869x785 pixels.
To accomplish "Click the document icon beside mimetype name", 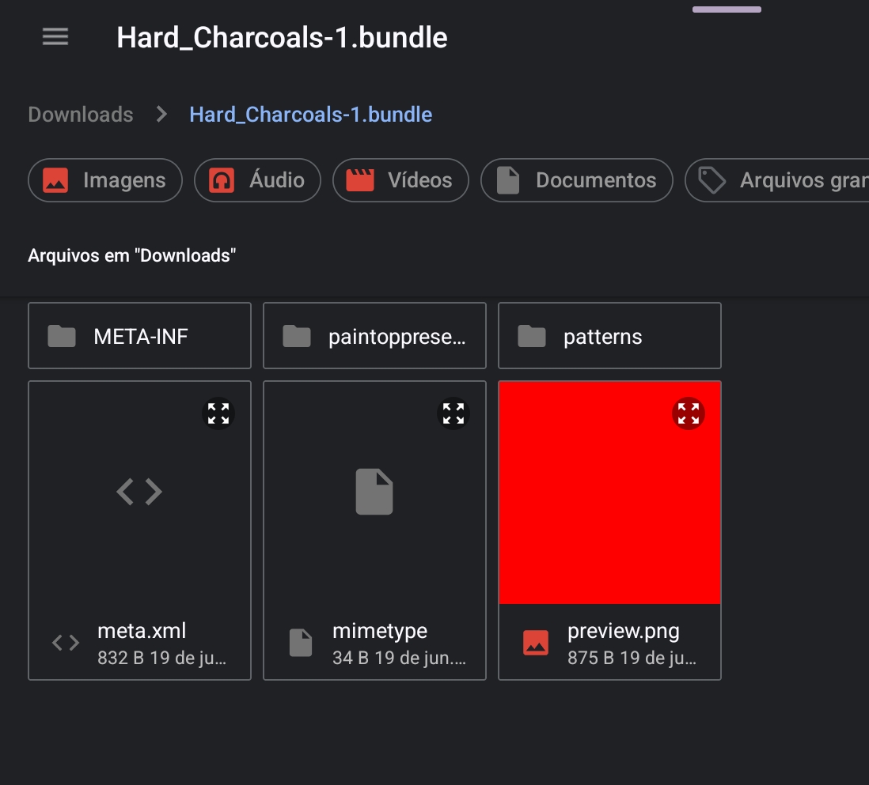I will [x=301, y=643].
